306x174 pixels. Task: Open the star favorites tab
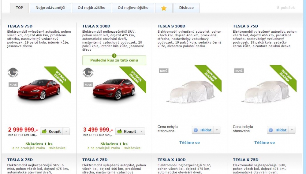click(x=164, y=8)
